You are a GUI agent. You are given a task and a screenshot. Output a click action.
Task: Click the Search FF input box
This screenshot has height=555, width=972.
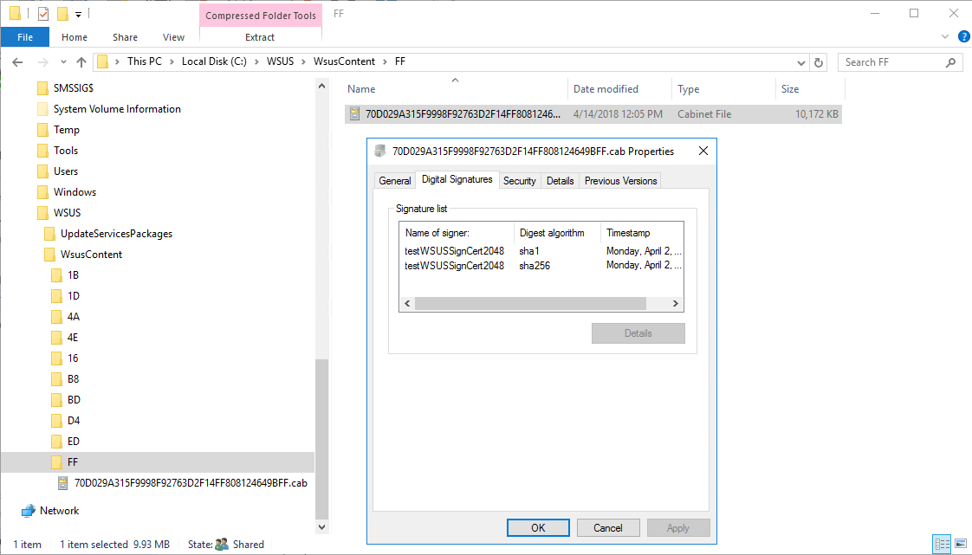(x=891, y=62)
